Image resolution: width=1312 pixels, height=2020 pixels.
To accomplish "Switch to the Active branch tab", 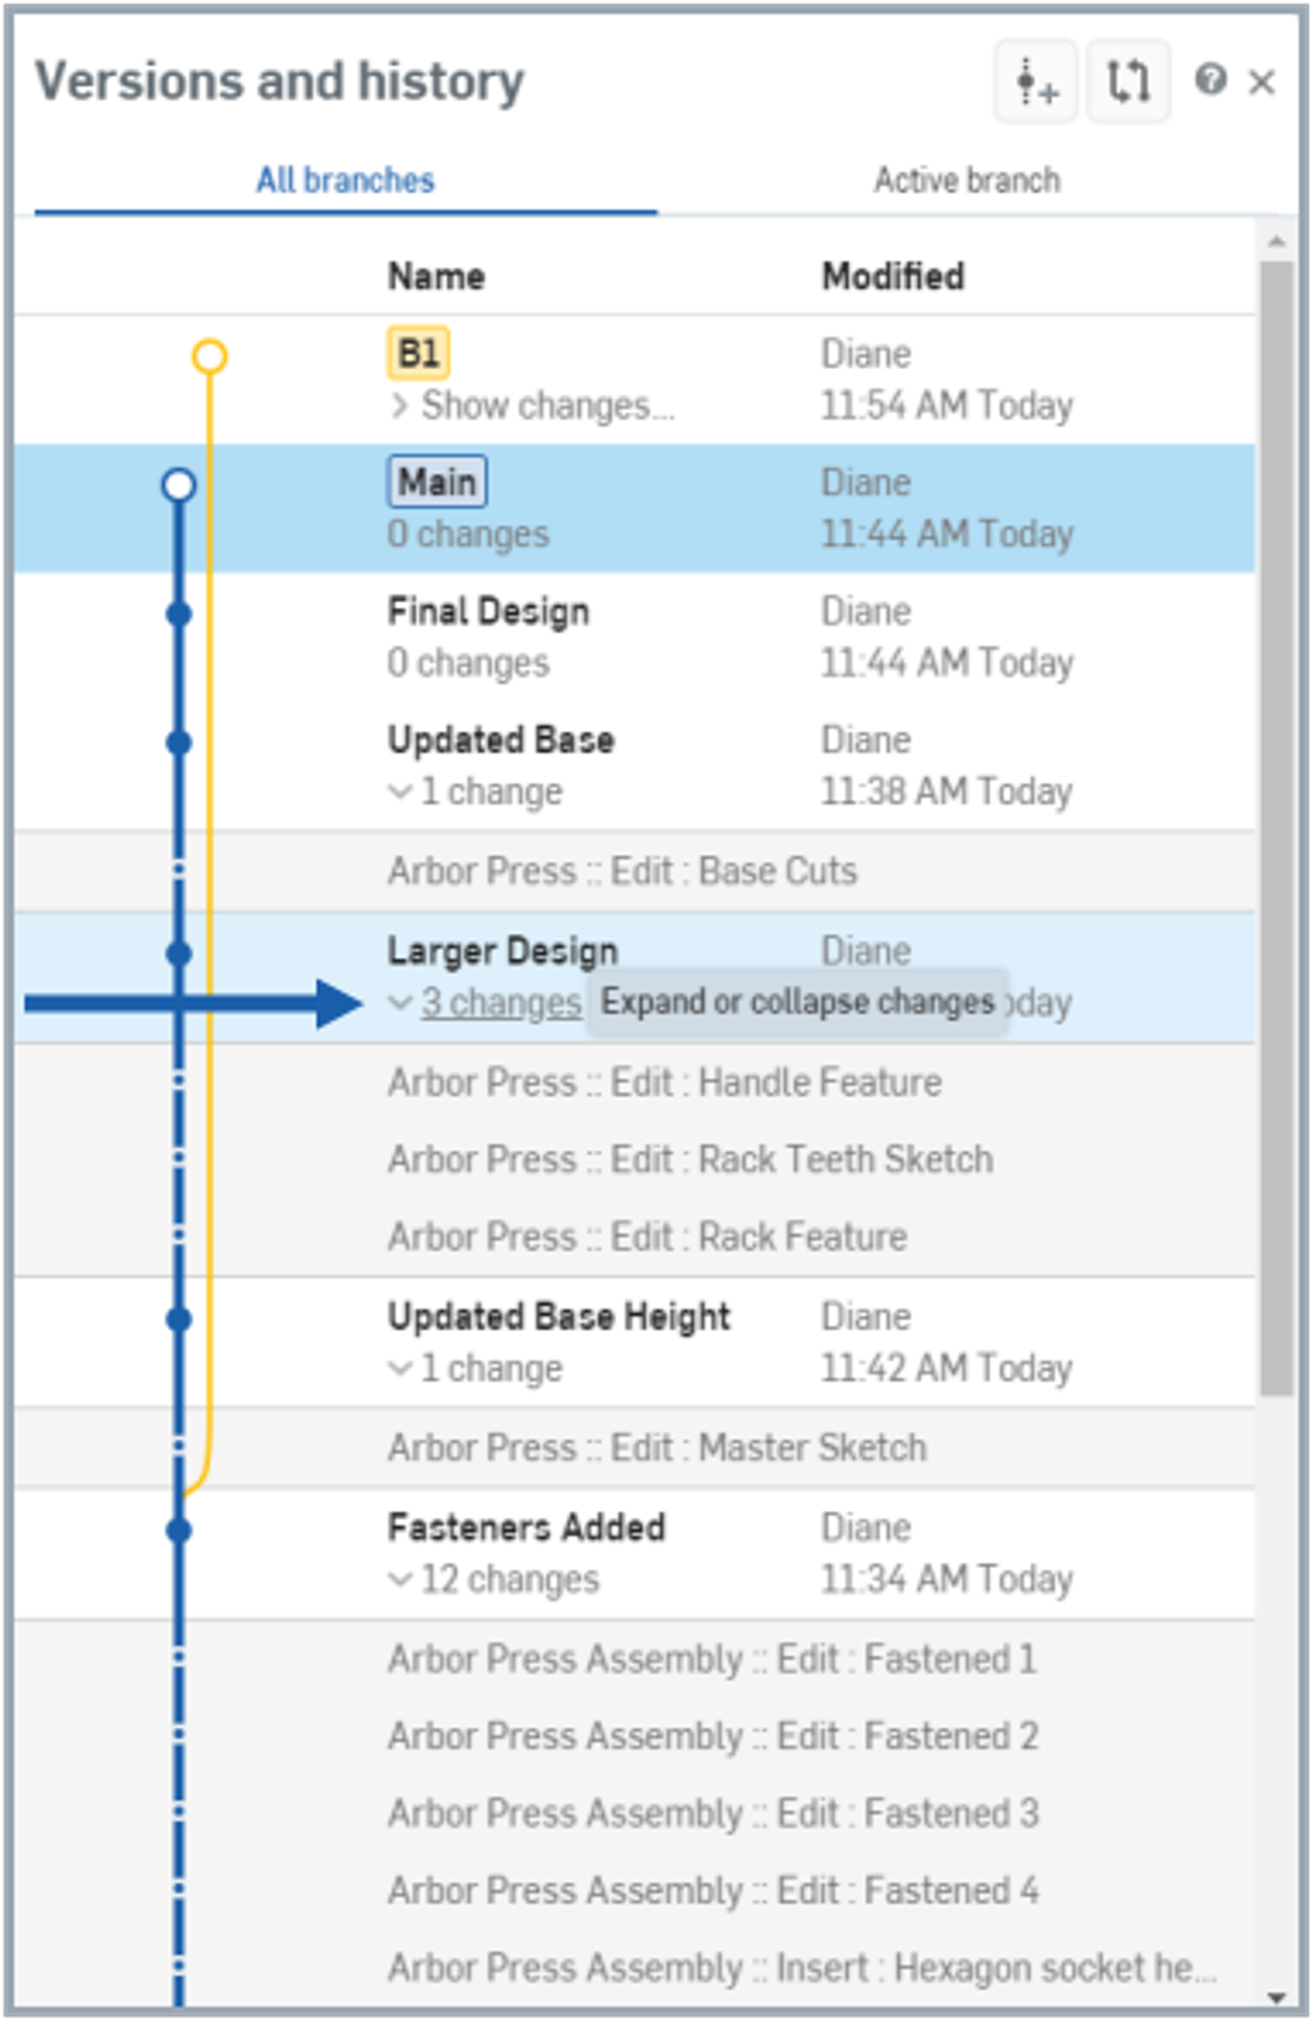I will click(965, 179).
